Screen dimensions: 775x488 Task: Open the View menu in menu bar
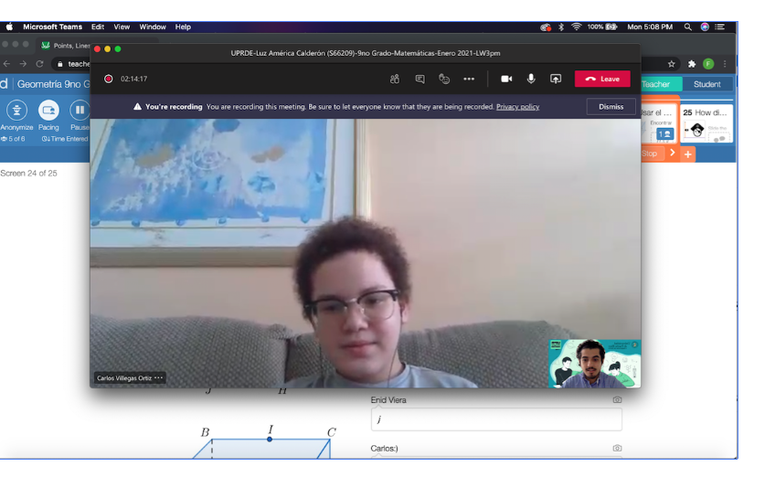click(122, 27)
